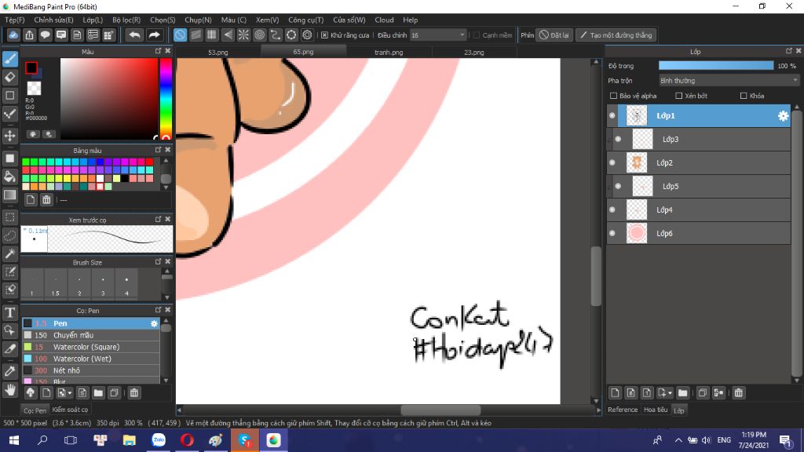Select Watercolor (Wet) brush
This screenshot has width=804, height=452.
(x=91, y=359)
